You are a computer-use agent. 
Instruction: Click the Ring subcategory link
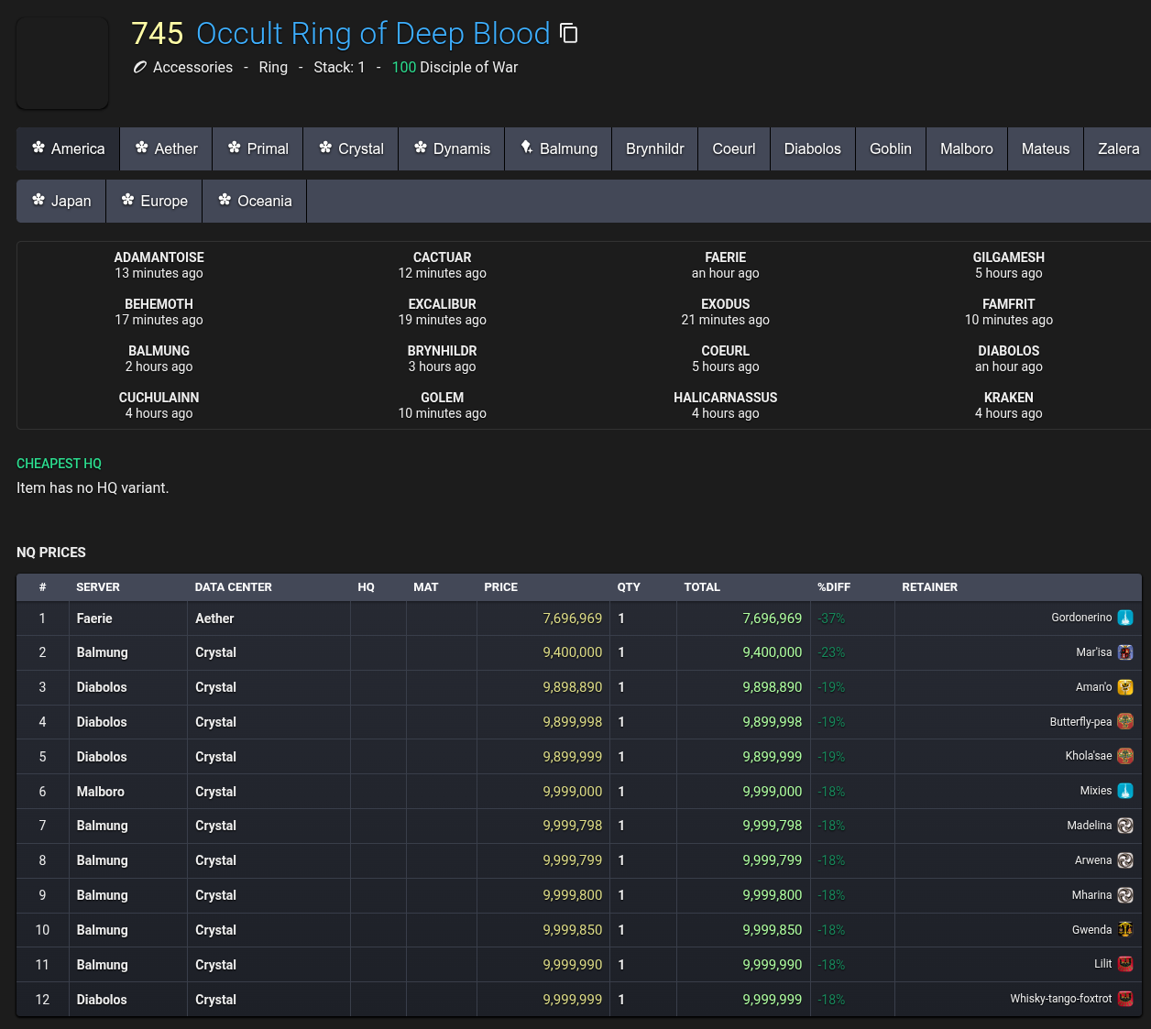[273, 67]
